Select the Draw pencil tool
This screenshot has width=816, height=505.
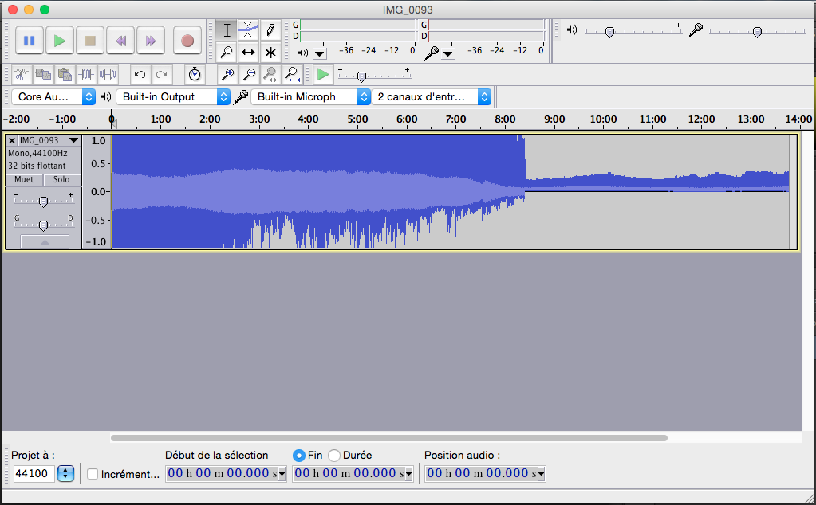coord(270,30)
